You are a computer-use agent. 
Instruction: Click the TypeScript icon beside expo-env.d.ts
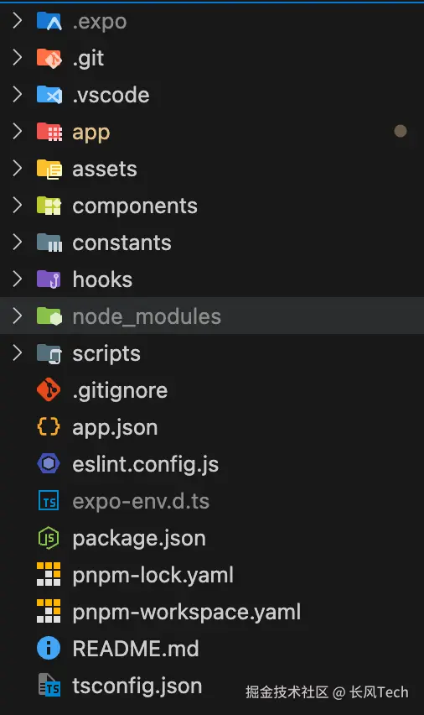(x=49, y=501)
